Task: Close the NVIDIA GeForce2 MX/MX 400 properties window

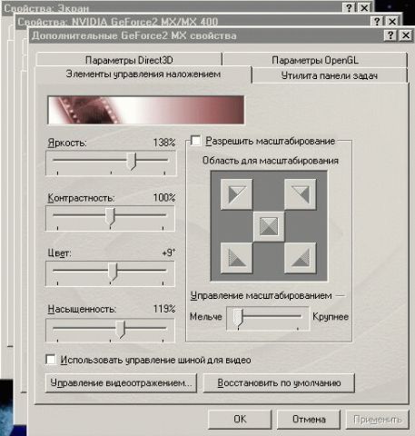Action: (x=392, y=21)
